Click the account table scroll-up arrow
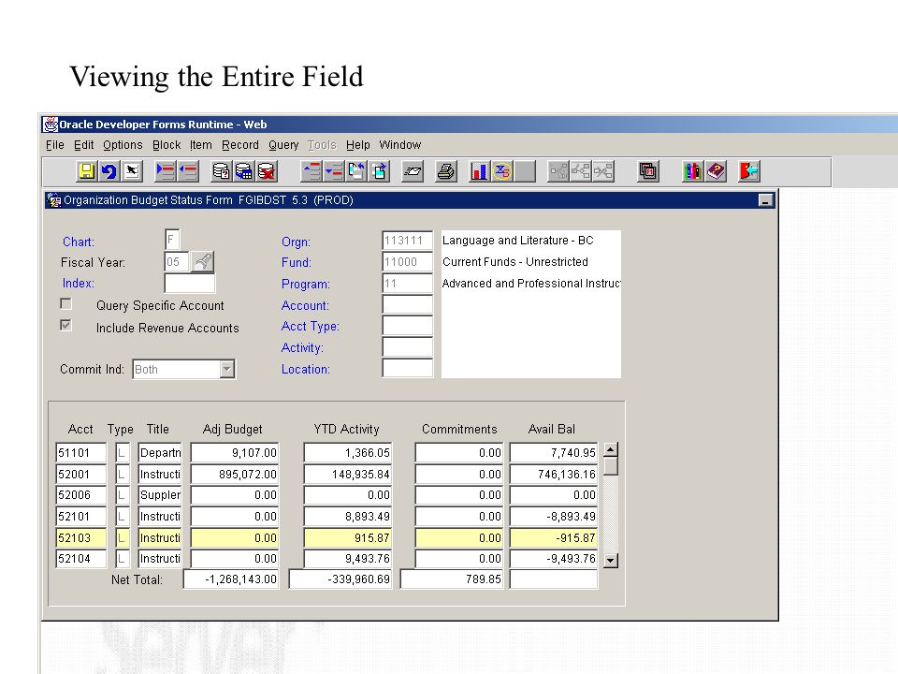The image size is (898, 674). pos(611,450)
